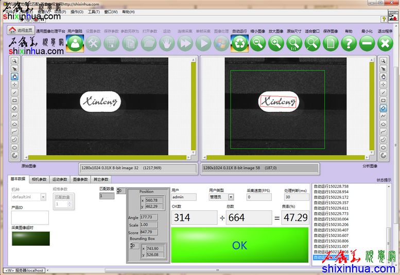Image resolution: width=400 pixels, height=275 pixels.
Task: Click the zoom in image icon (放大图像)
Action: pos(276,43)
